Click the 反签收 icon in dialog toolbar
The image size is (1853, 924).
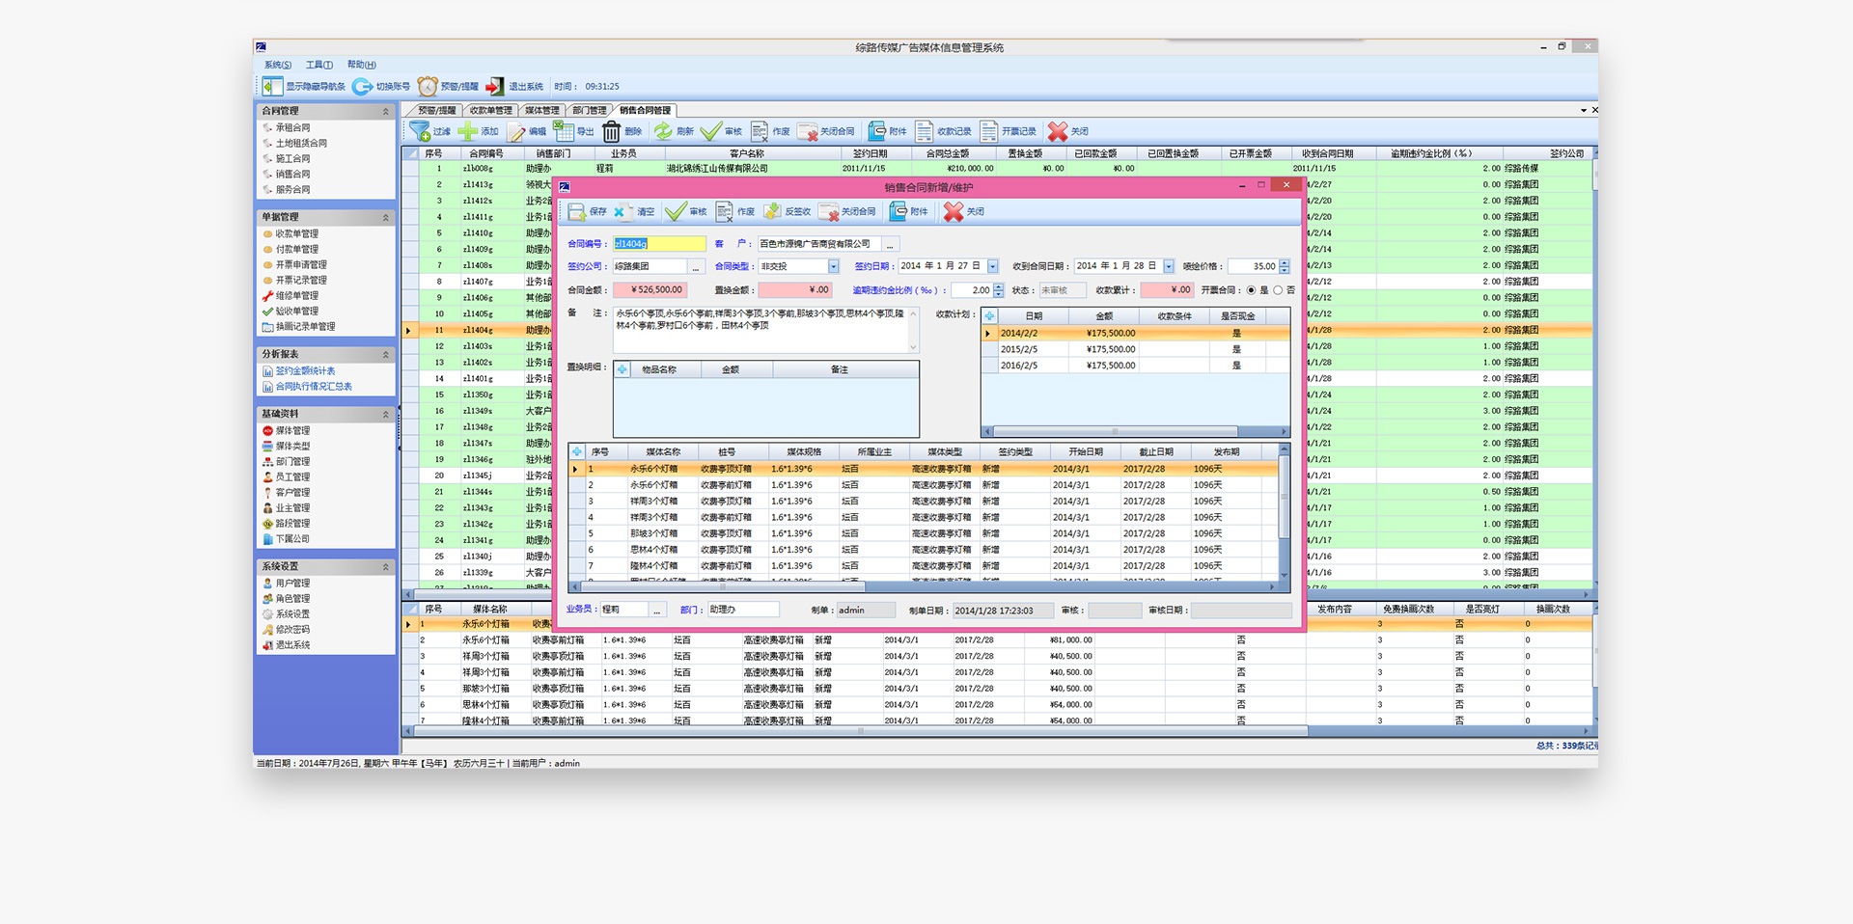pyautogui.click(x=772, y=211)
